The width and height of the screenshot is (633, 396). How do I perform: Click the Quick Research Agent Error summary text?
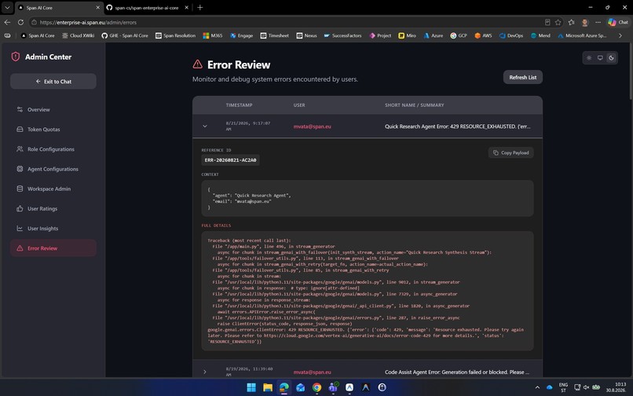pyautogui.click(x=458, y=126)
